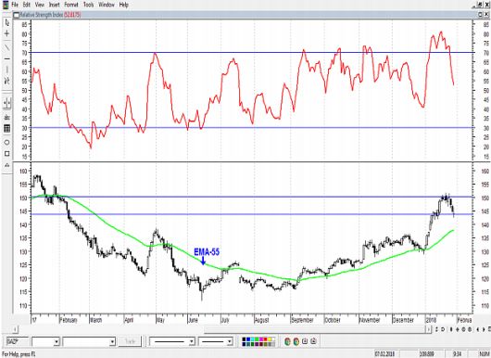
Task: Click the first icon right of the scrollbar
Action: pyautogui.click(x=437, y=329)
